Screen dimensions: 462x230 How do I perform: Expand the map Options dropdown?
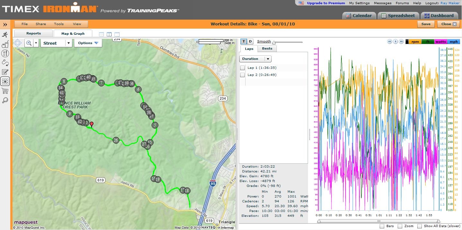tap(88, 43)
